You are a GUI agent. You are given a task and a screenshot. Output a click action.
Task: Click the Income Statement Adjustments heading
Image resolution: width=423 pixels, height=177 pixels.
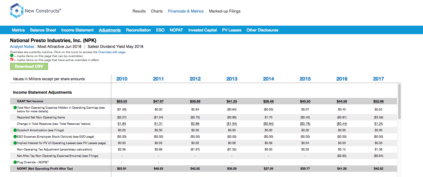42,92
